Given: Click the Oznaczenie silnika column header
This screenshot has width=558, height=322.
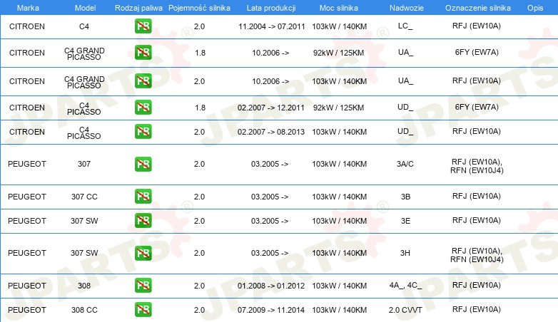Looking at the screenshot, I should point(478,8).
